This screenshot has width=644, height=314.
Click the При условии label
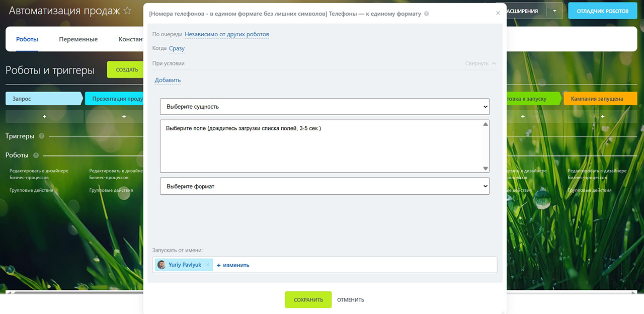pos(169,63)
